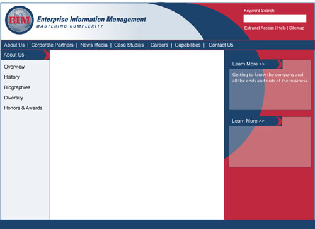The height and width of the screenshot is (229, 315).
Task: Open Extranet Access link
Action: point(259,28)
